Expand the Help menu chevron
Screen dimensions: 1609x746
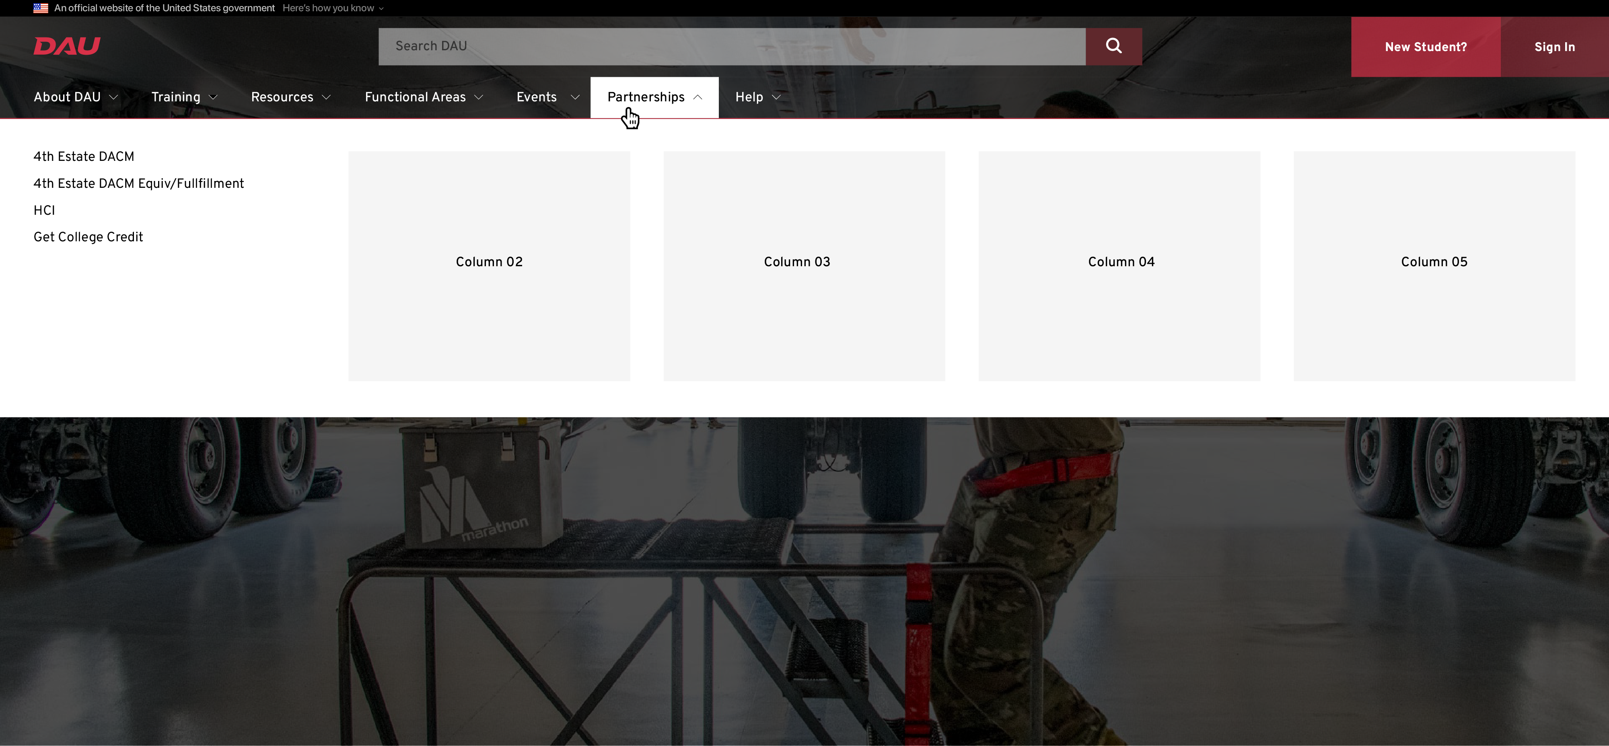pyautogui.click(x=776, y=97)
